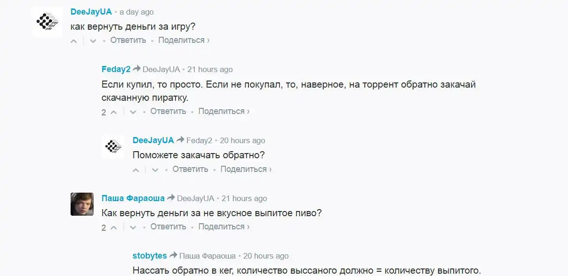
Task: Click Ответить under Паша Фараоша's beer comment
Action: [x=168, y=227]
